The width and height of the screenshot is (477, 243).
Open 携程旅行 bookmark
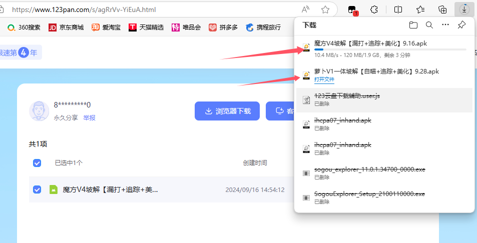coord(263,27)
